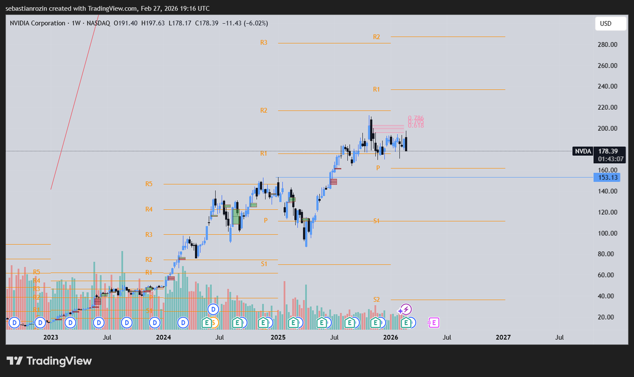Click the 120.00 price axis label
Image resolution: width=634 pixels, height=377 pixels.
coord(607,212)
